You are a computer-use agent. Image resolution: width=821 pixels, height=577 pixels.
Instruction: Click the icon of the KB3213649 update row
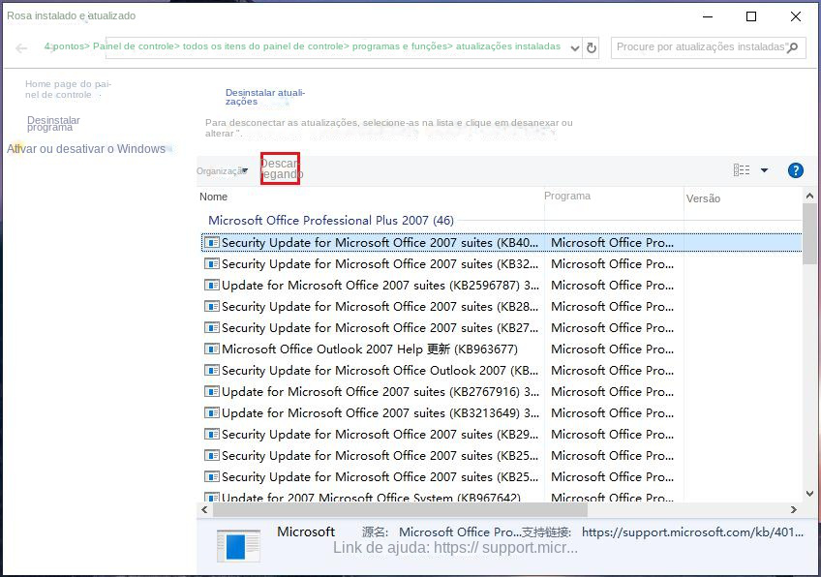coord(211,413)
